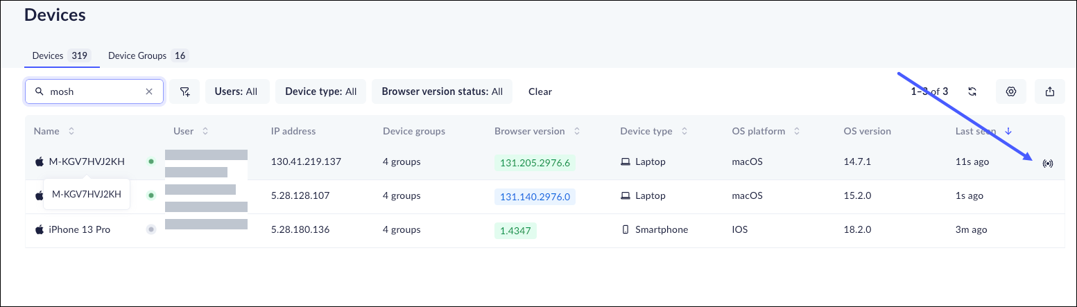Viewport: 1077px width, 307px height.
Task: Clear the search field with X icon
Action: (149, 91)
